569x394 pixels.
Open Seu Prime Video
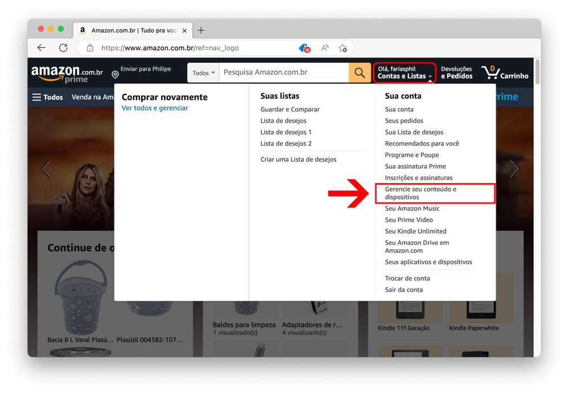[x=409, y=220]
